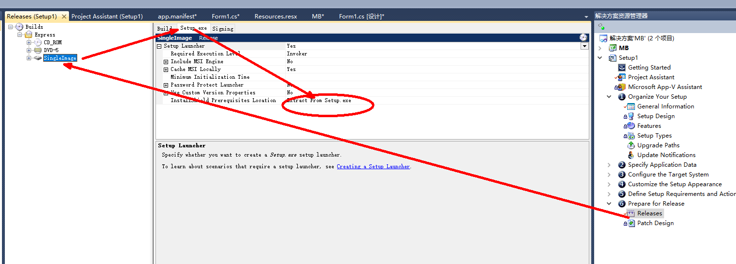Expand Define Setup Requirements chevron
The width and height of the screenshot is (736, 264).
click(x=609, y=194)
